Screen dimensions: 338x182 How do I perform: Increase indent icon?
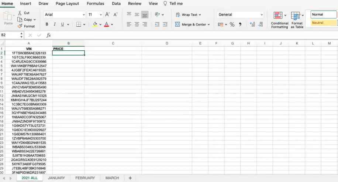[x=165, y=24]
